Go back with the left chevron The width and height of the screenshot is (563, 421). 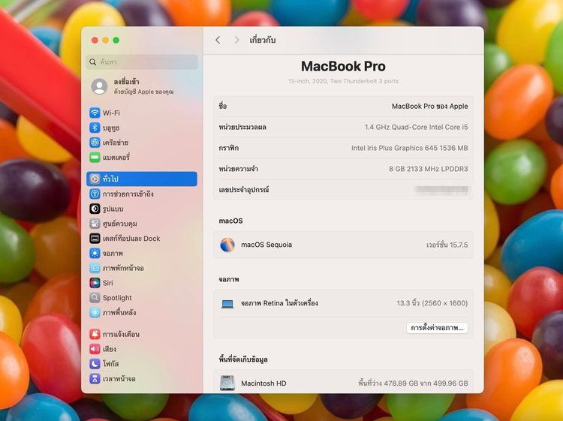click(218, 41)
